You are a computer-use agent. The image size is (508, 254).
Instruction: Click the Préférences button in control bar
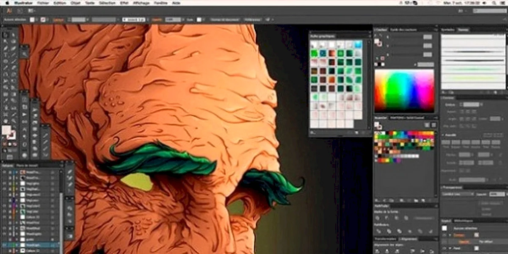(x=253, y=19)
